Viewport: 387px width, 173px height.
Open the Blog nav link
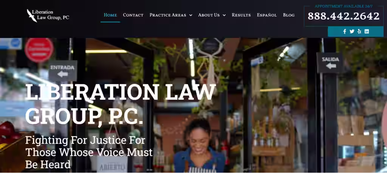point(289,15)
